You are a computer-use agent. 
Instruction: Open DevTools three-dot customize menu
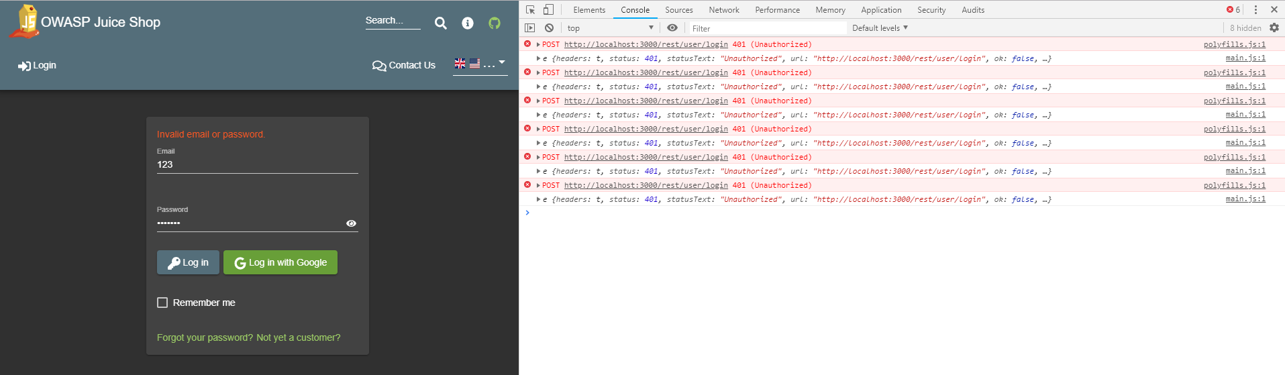pyautogui.click(x=1255, y=9)
